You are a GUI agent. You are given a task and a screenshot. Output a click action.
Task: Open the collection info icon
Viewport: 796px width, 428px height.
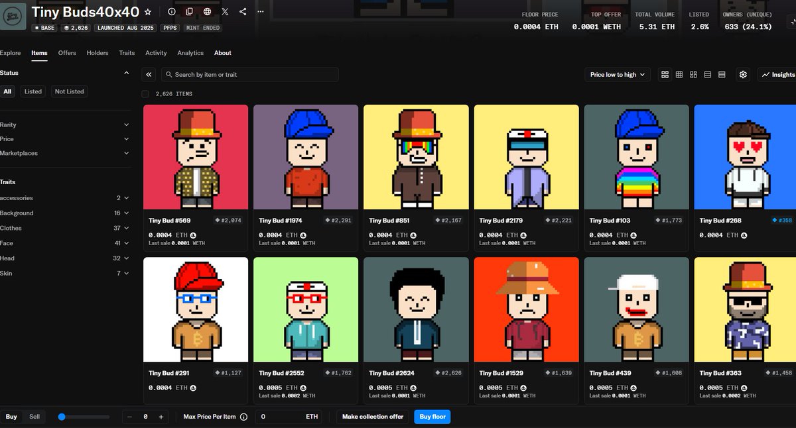[172, 11]
